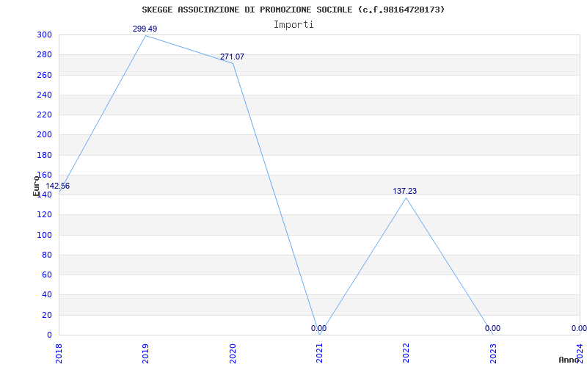Select the 299.49 data label

click(145, 29)
